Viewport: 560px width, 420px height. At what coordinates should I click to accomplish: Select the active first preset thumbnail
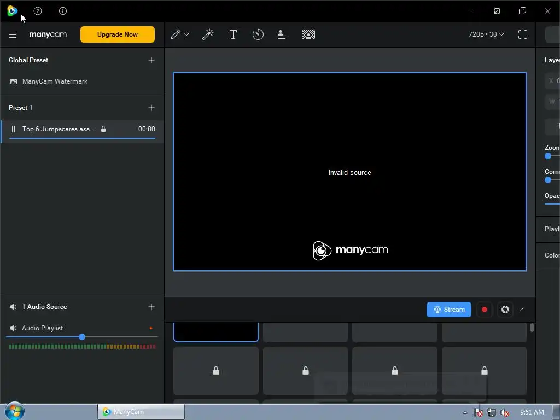[x=215, y=332]
